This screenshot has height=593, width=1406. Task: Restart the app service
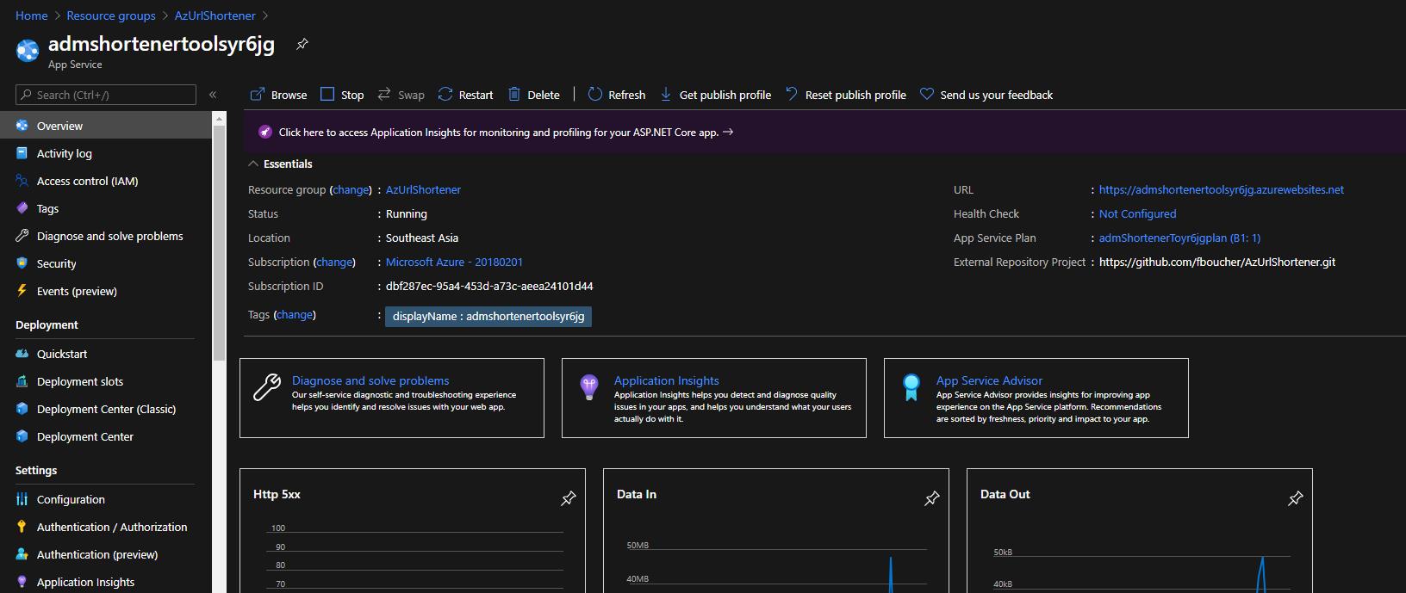point(465,95)
